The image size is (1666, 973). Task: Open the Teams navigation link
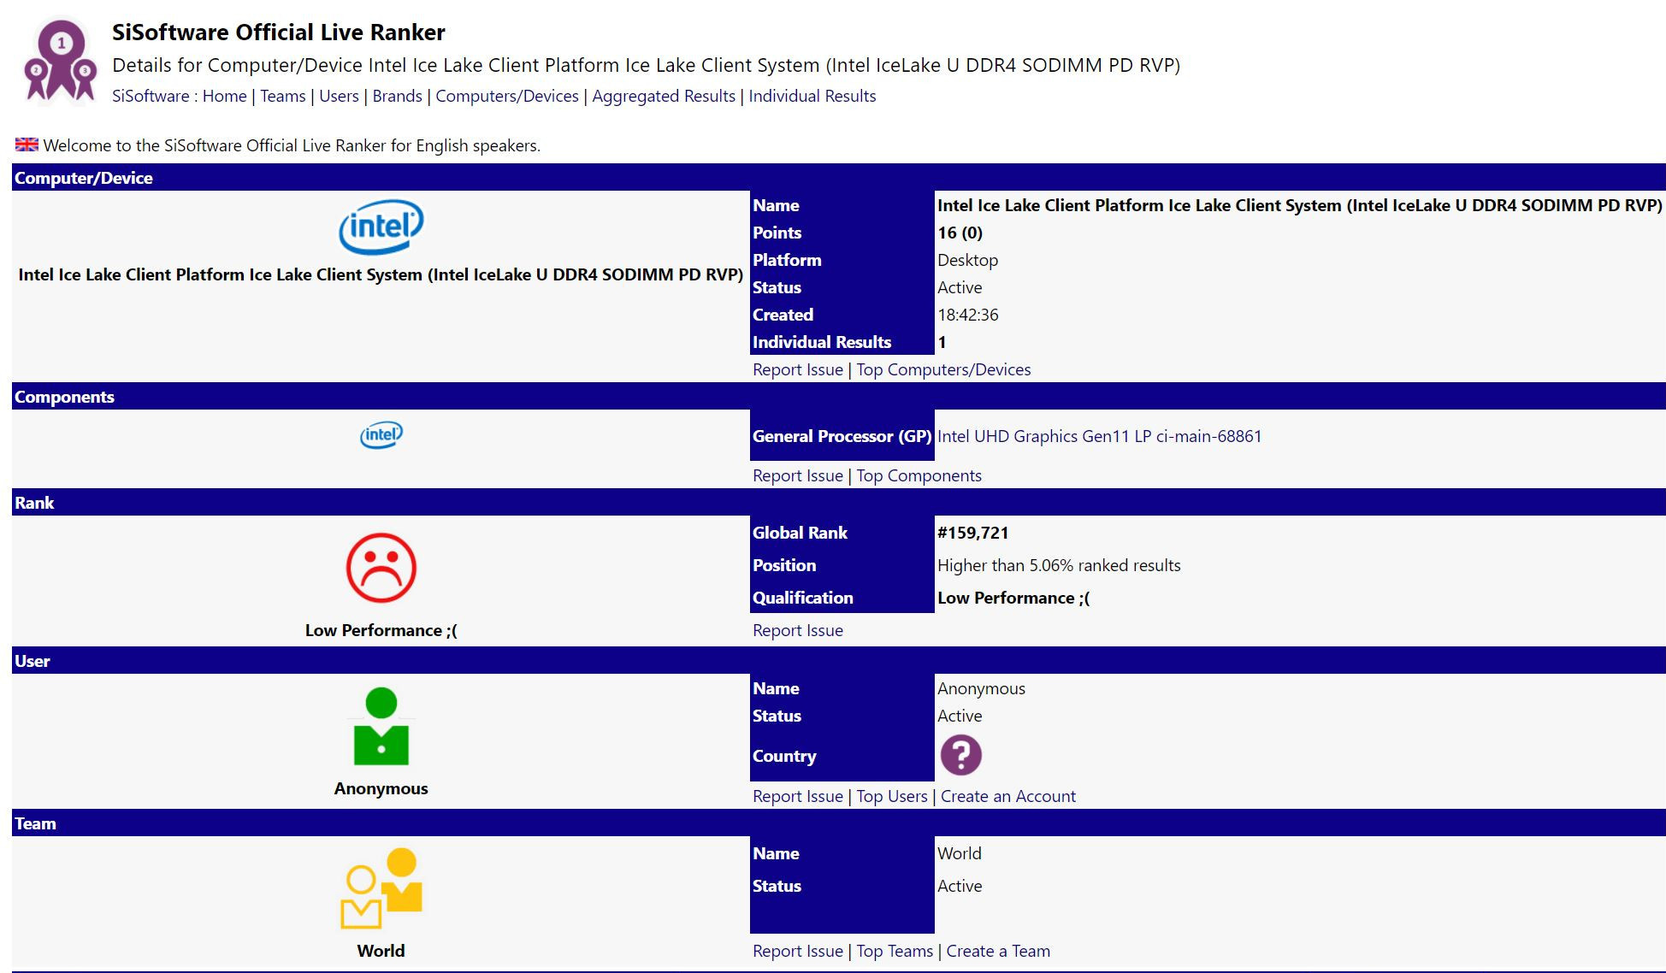click(282, 96)
